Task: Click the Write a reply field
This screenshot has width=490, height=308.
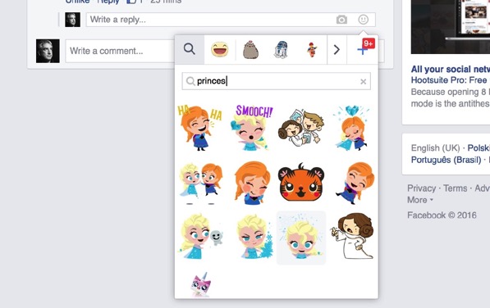Action: click(x=231, y=20)
